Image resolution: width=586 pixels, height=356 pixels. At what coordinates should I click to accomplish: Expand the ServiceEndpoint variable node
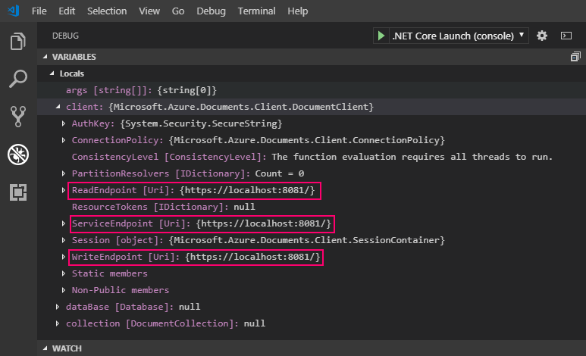click(64, 223)
